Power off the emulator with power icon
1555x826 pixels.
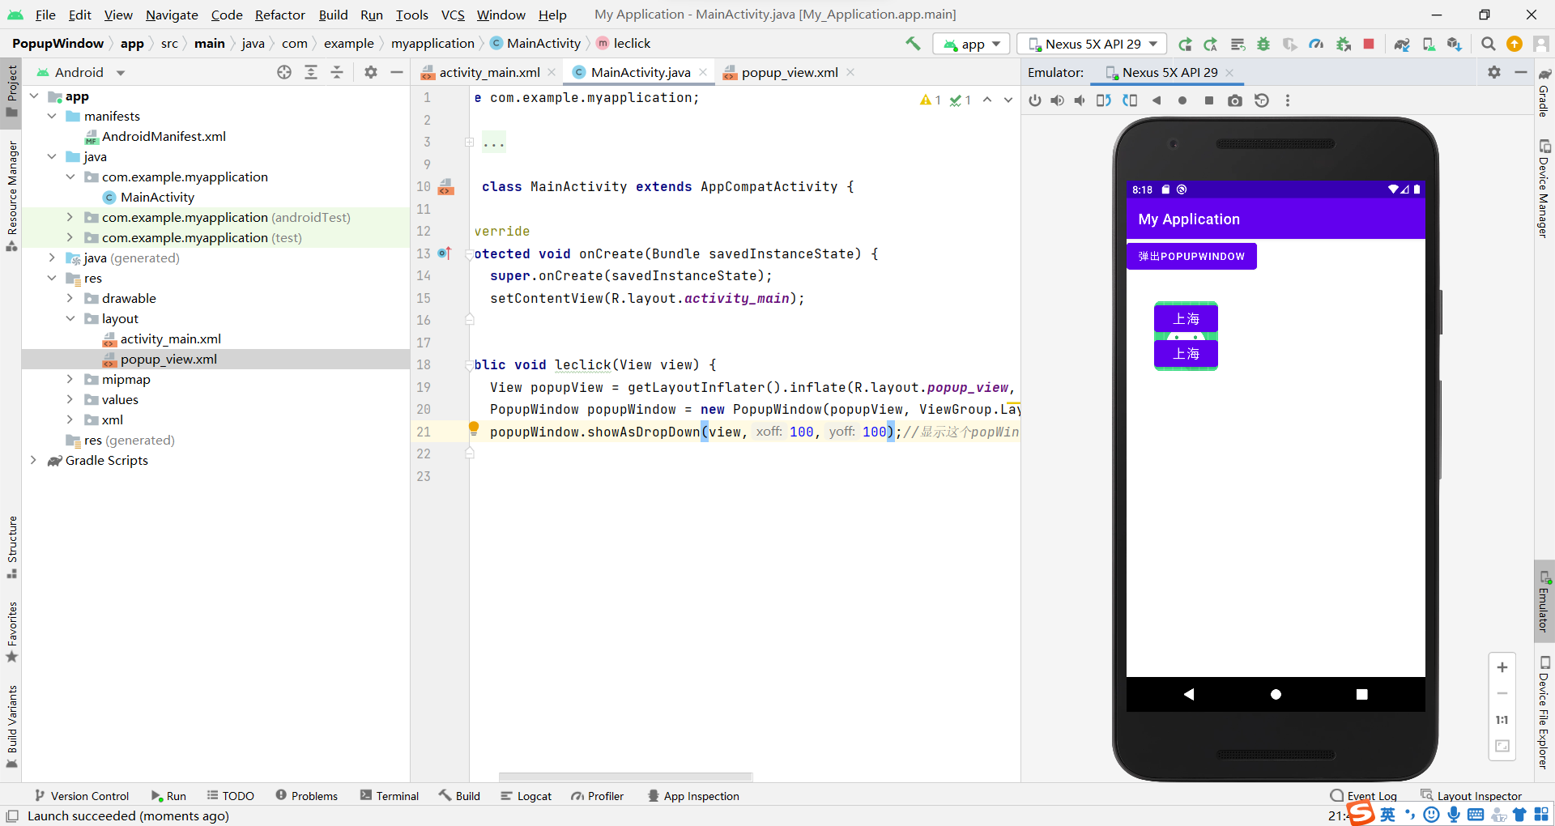click(1035, 100)
